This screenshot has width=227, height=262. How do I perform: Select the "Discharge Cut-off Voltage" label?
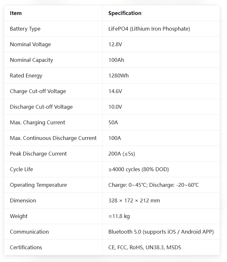41,107
